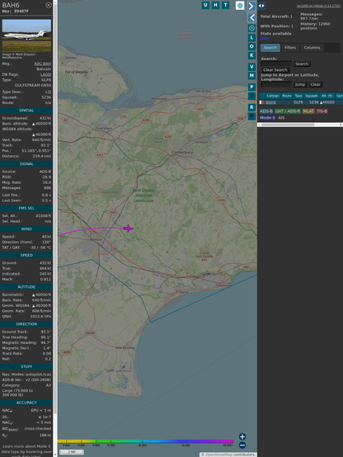Switch to the Search tab

point(270,48)
